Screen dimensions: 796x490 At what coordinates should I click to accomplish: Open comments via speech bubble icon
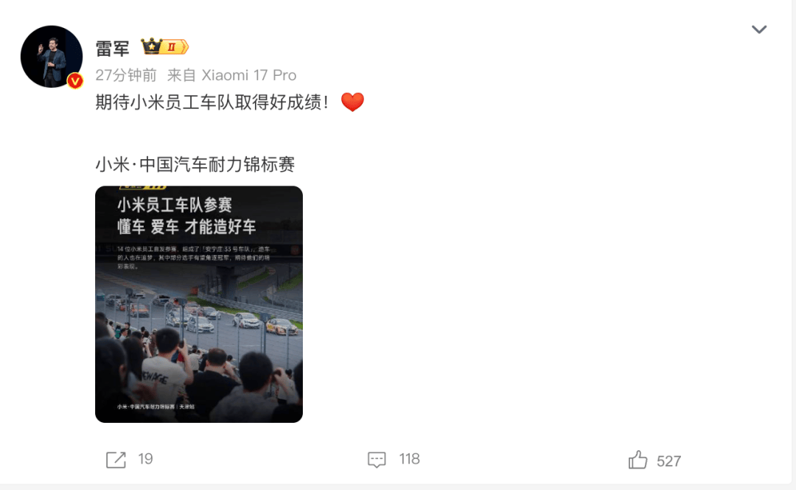377,460
